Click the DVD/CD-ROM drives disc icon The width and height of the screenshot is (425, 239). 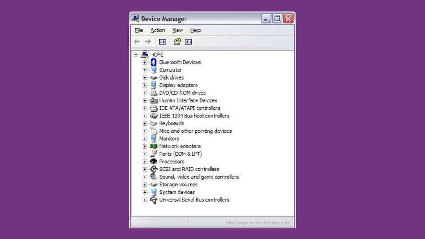[154, 93]
